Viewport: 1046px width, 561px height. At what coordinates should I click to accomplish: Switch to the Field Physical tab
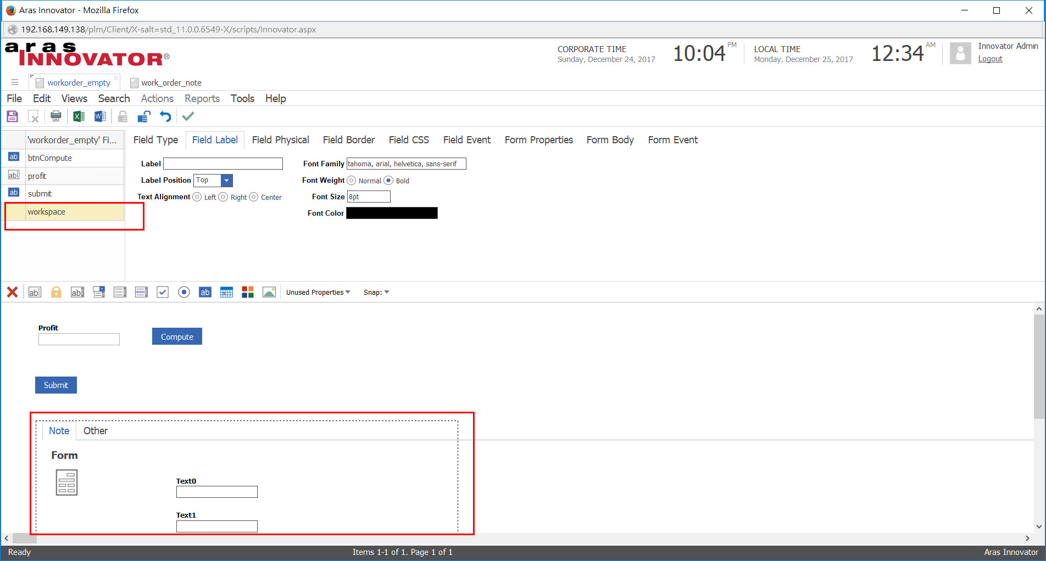(280, 140)
